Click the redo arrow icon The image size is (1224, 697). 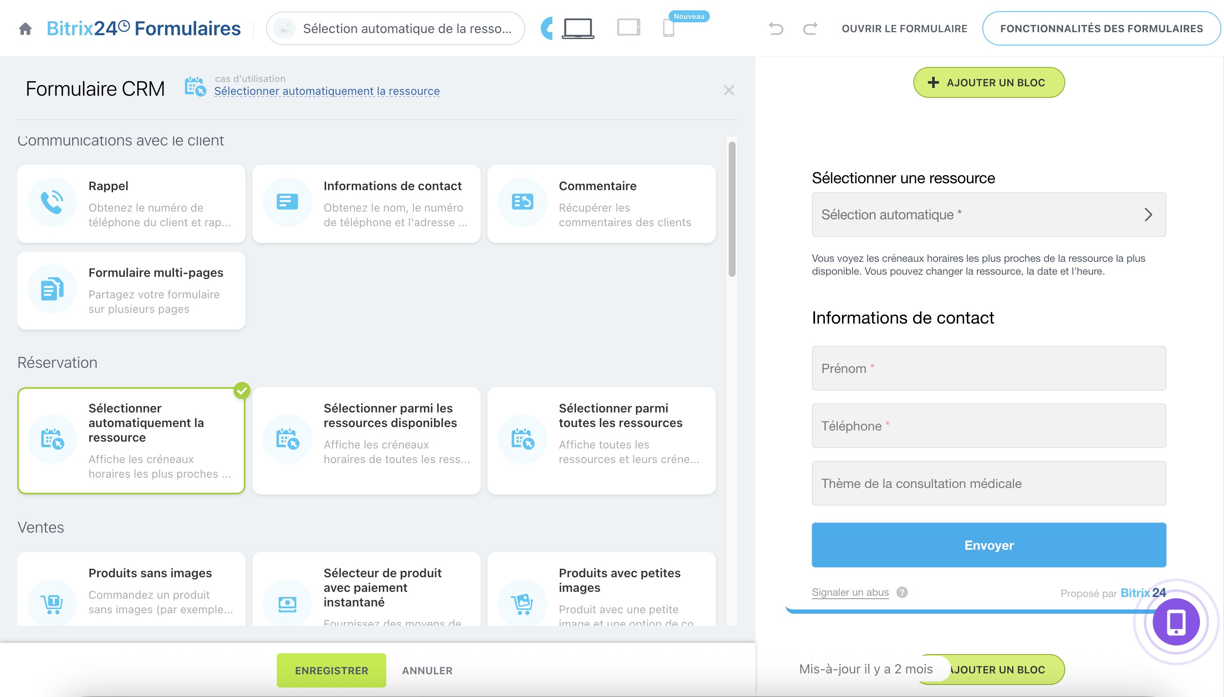pyautogui.click(x=810, y=29)
